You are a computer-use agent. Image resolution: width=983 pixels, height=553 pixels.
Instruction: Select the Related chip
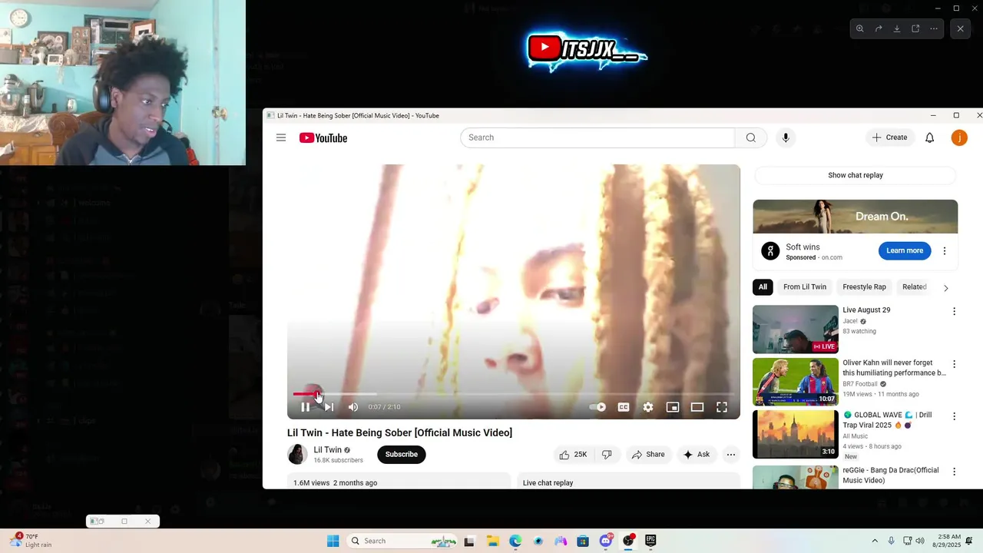[914, 286]
